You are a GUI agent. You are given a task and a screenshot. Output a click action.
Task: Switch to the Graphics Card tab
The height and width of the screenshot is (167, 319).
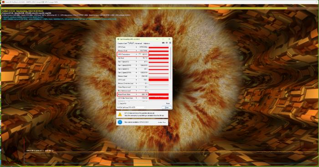point(122,44)
